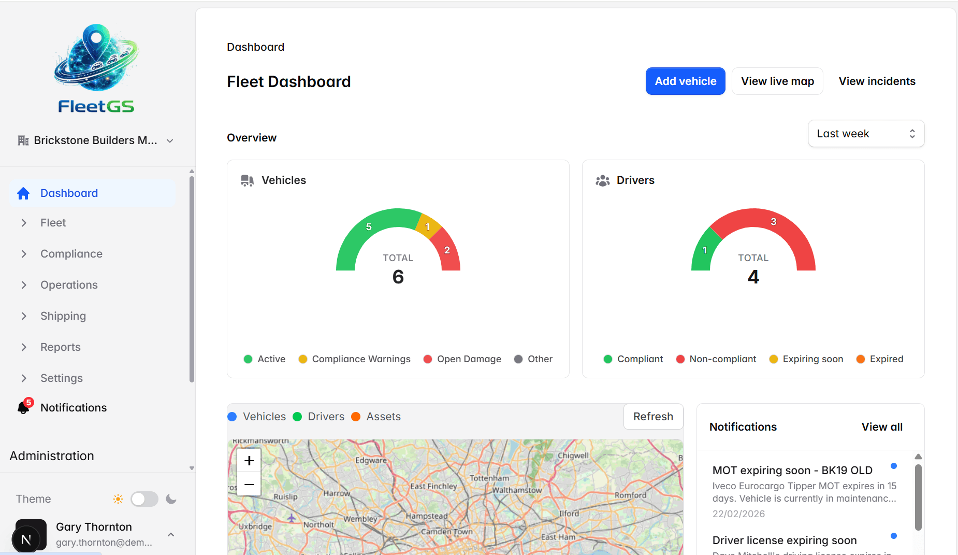Click the truck icon on the Vehicles card
Screen dimensions: 958x555
tap(247, 180)
